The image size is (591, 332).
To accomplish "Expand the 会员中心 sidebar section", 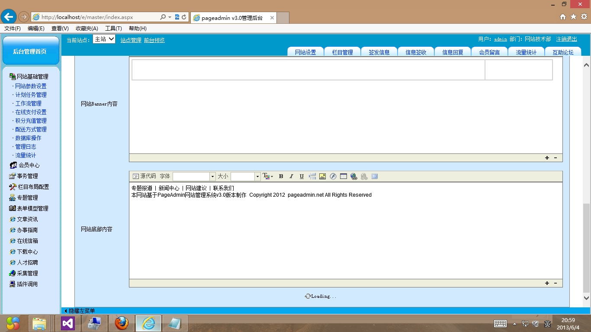I will coord(29,165).
